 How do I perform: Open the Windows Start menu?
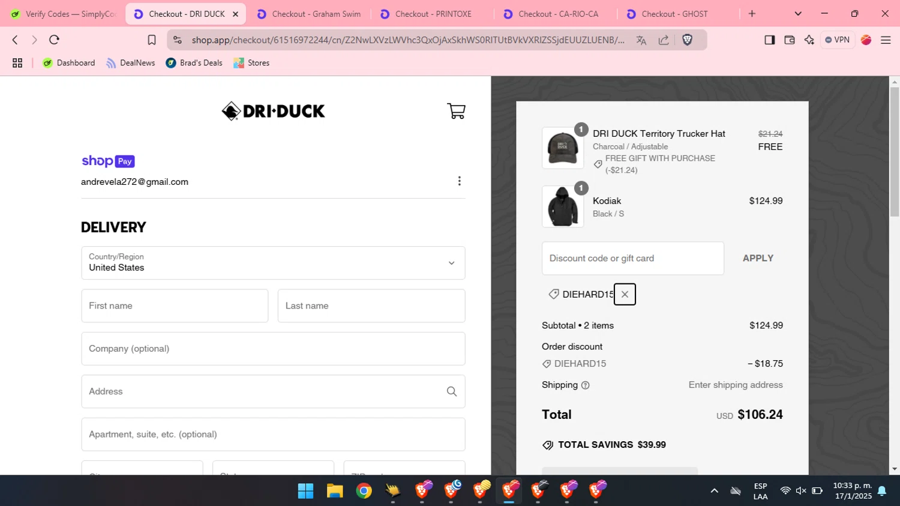(x=305, y=491)
